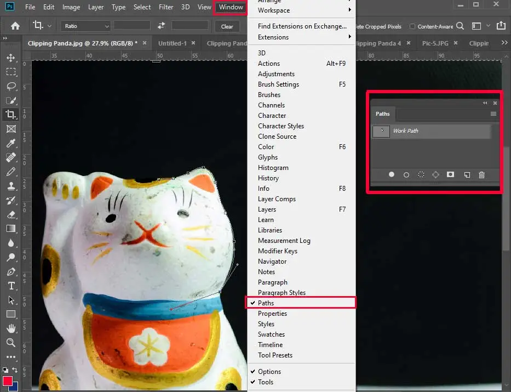Switch to the Untitled-1 document tab
The image size is (511, 392).
click(x=173, y=43)
